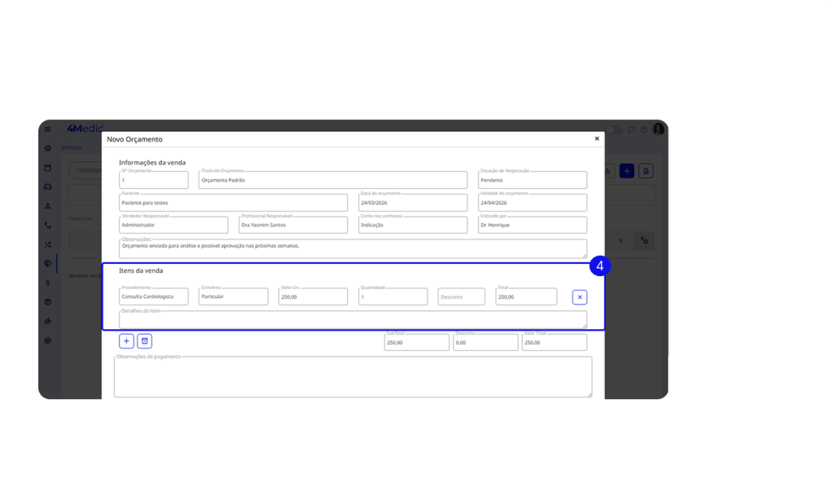Click the home icon in sidebar
834x487 pixels.
48,148
